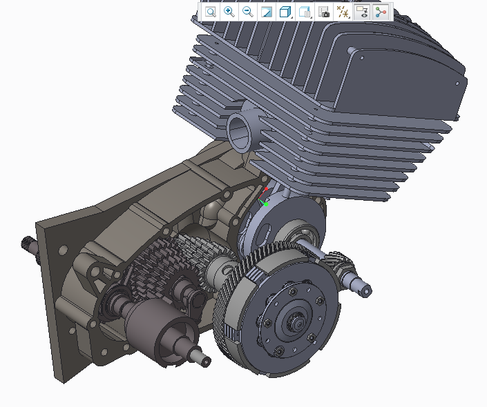
Task: Open the Display Style dropdown
Action: 285,12
